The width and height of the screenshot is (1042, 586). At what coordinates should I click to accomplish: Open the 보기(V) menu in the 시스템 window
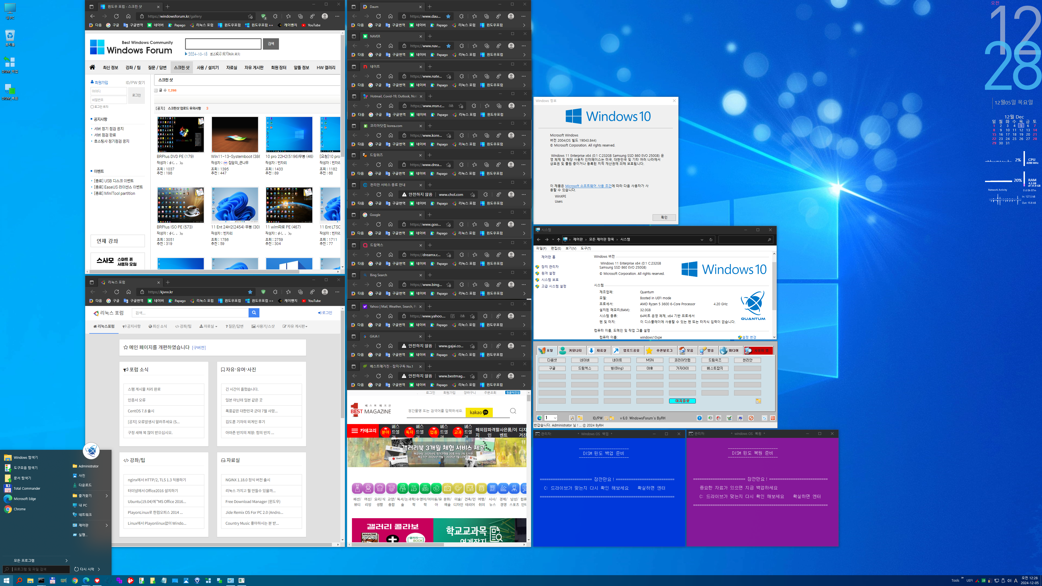tap(571, 248)
